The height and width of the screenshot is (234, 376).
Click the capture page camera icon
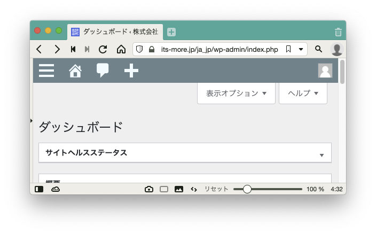pos(149,189)
